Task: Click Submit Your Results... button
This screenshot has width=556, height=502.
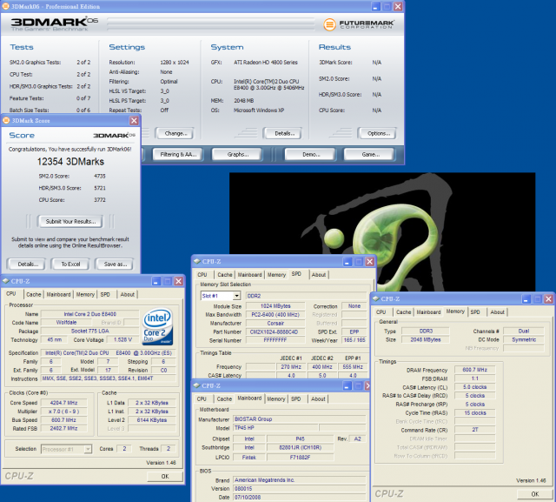Action: (x=70, y=222)
